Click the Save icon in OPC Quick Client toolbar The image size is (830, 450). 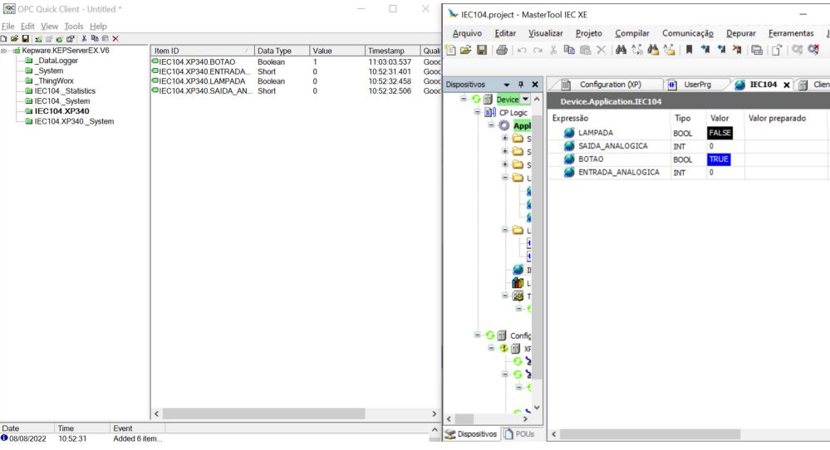[25, 39]
